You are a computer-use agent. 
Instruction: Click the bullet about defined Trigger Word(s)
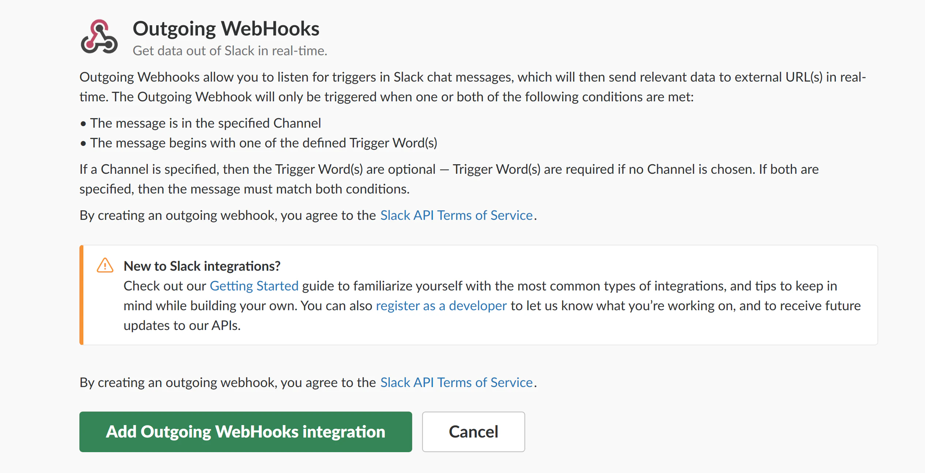pyautogui.click(x=259, y=143)
